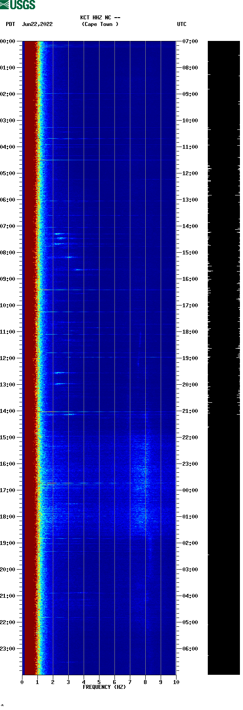Click the 2 Hz frequency axis value
243x710 pixels.
pos(53,682)
